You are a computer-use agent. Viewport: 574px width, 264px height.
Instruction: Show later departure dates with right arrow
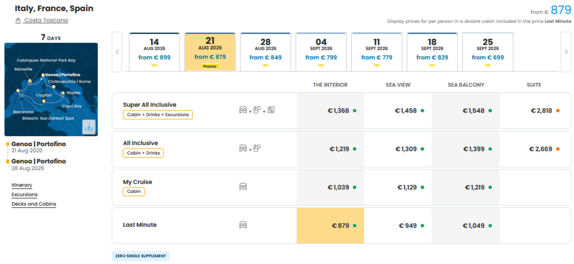(x=566, y=52)
